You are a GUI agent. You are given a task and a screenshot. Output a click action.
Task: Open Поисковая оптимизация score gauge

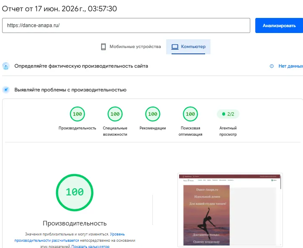point(190,114)
